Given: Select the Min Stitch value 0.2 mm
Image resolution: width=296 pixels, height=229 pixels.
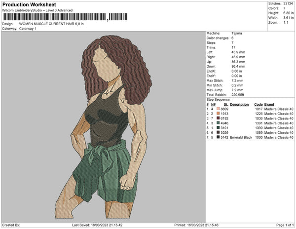Looking at the screenshot, I should tap(237, 85).
